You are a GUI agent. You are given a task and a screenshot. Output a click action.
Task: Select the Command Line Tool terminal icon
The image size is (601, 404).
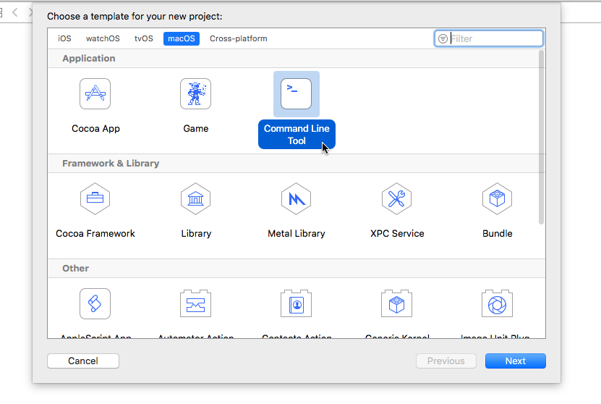[x=296, y=94]
